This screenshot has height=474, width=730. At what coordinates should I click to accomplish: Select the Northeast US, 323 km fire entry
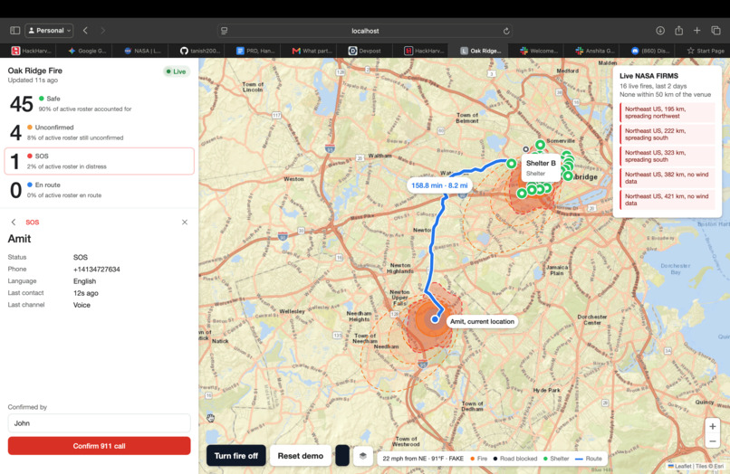point(668,156)
